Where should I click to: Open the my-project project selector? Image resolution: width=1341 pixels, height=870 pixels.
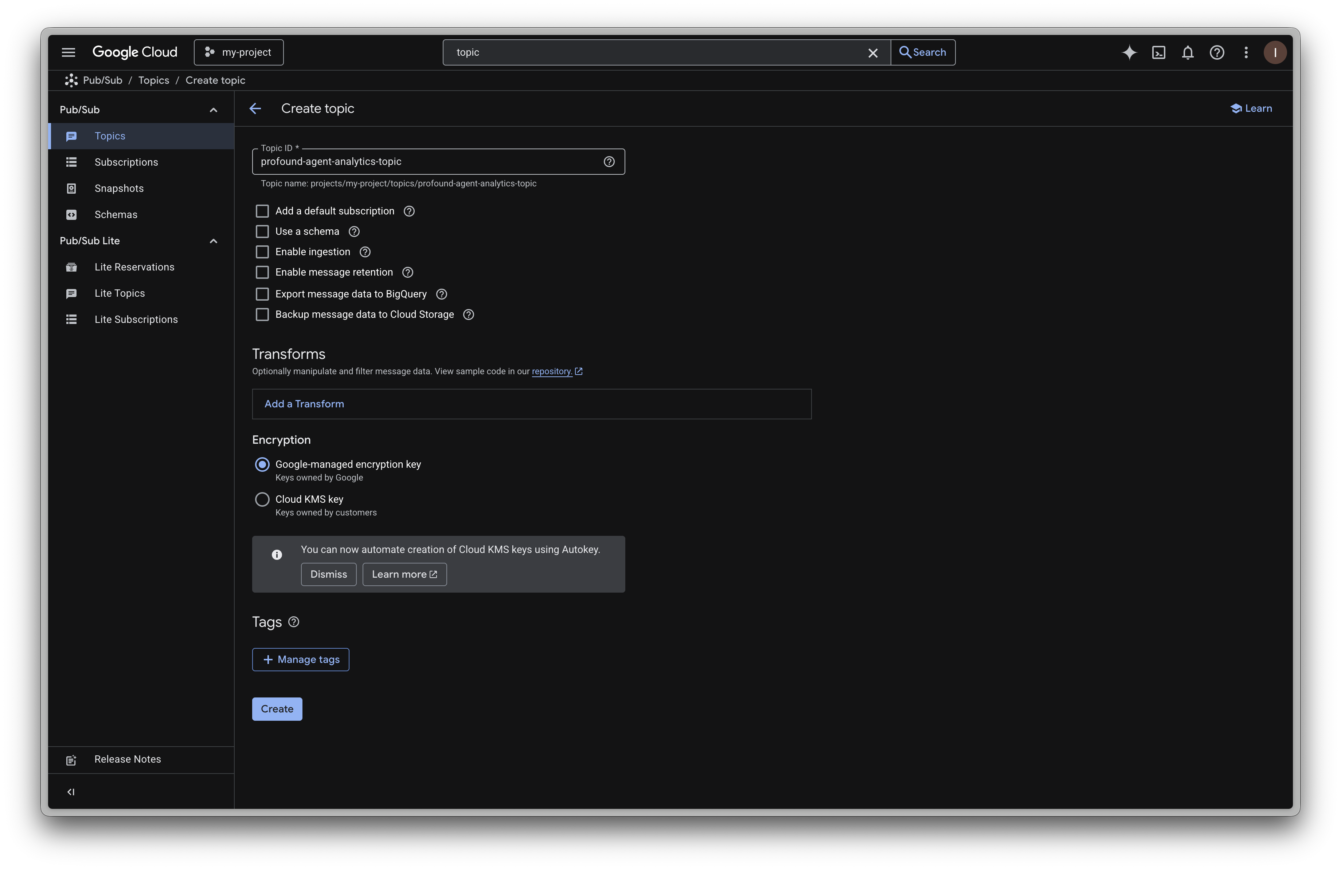pyautogui.click(x=238, y=52)
